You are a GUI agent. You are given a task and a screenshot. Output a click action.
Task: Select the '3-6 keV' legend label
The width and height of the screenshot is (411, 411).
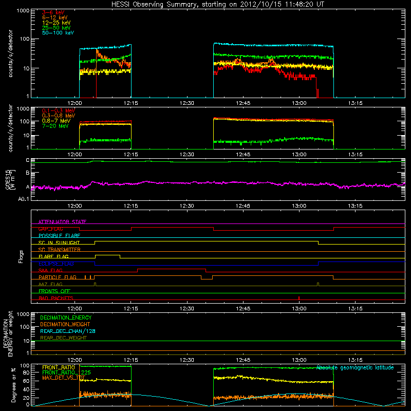53,12
